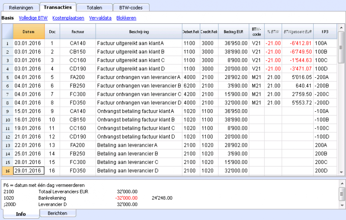
Task: Open the BTW-codes tab
Action: 131,7
